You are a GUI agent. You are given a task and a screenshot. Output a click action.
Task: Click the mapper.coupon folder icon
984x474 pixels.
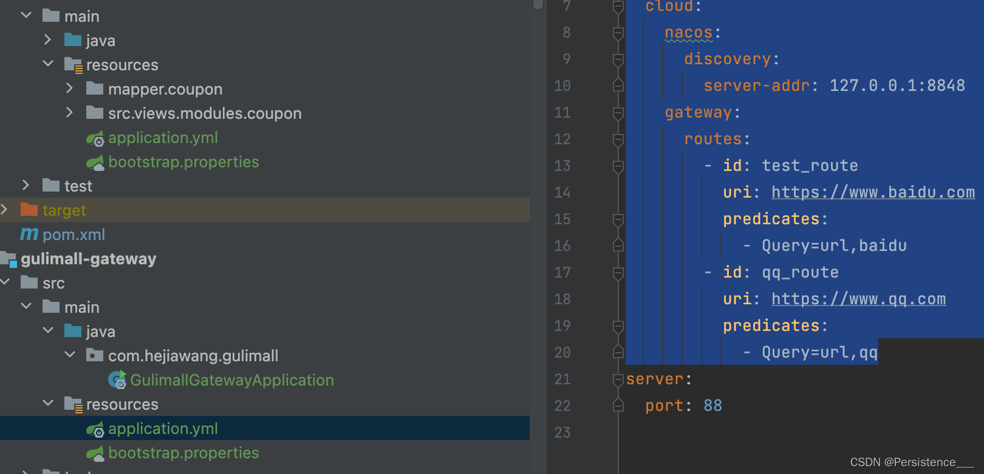pos(95,88)
